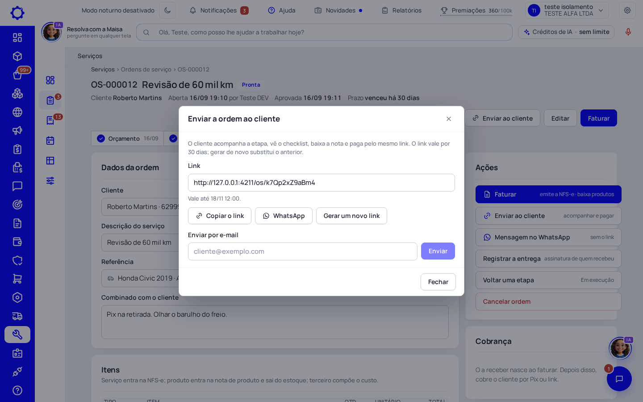This screenshot has width=643, height=402.
Task: Toggle night mode with the moon icon
Action: pyautogui.click(x=167, y=10)
